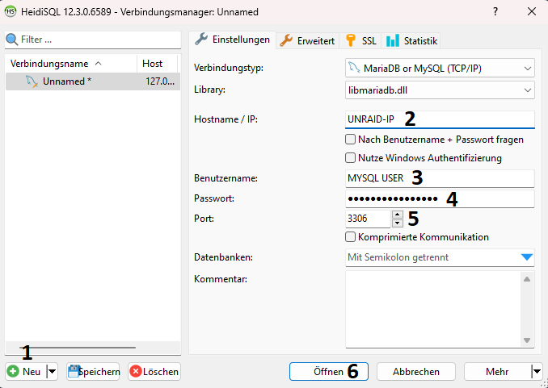
Task: Open the dropdown arrow beside Mehr
Action: coord(537,371)
